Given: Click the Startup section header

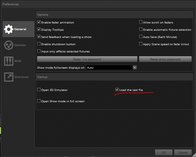Looking at the screenshot, I should tap(114, 77).
